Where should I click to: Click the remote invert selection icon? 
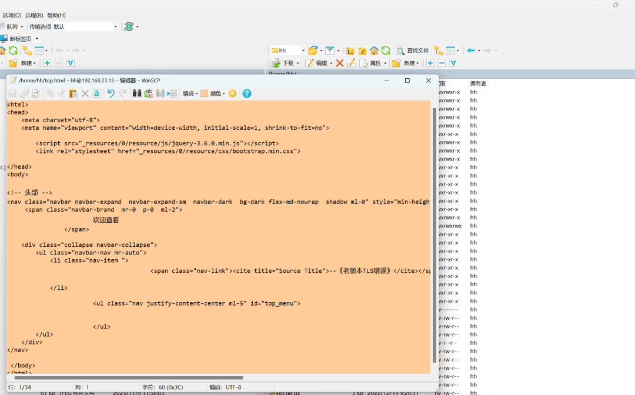453,63
